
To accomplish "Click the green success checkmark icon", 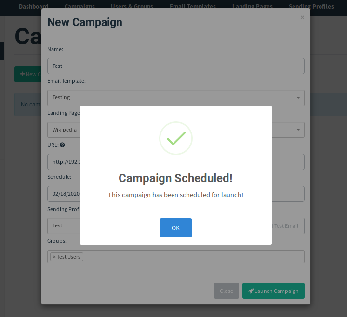I will point(176,138).
